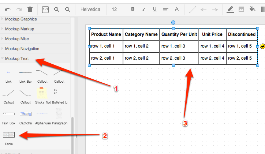The image size is (265, 154).
Task: Click the sidebar splitter grip handle
Action: point(76,136)
